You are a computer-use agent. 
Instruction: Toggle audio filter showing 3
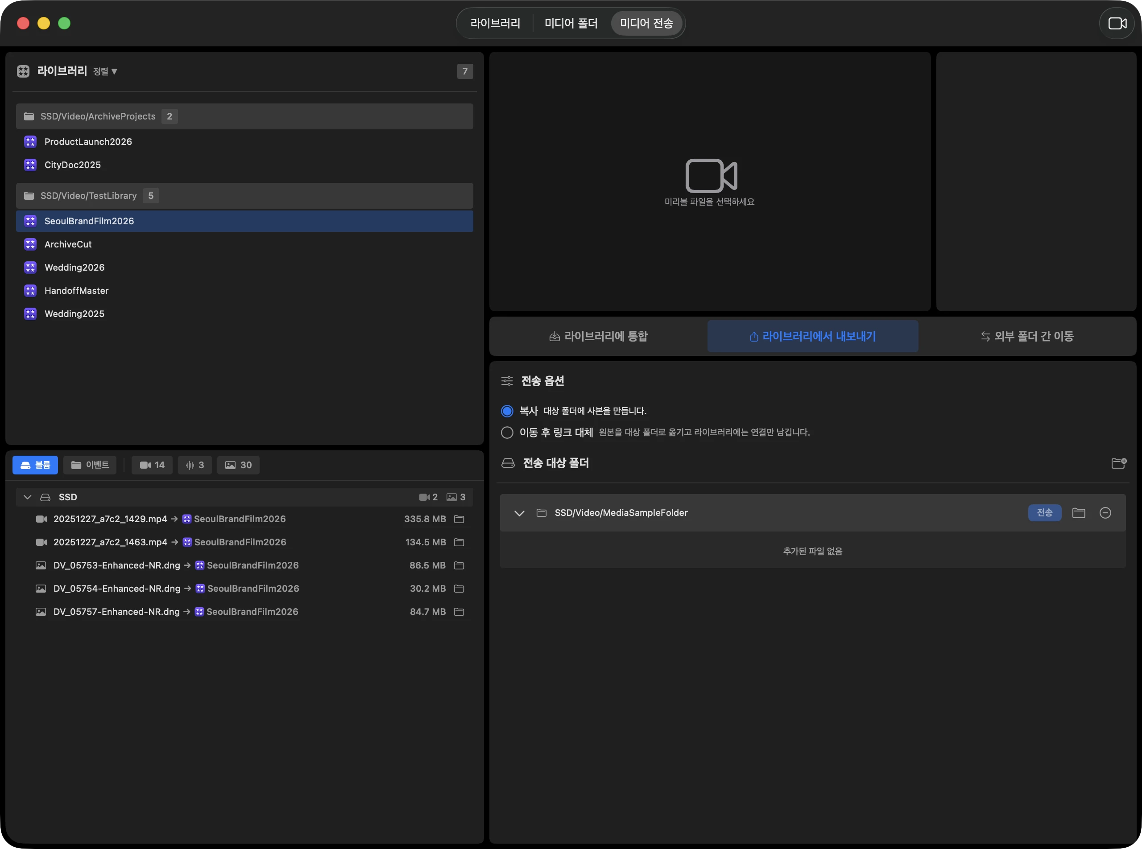[195, 465]
